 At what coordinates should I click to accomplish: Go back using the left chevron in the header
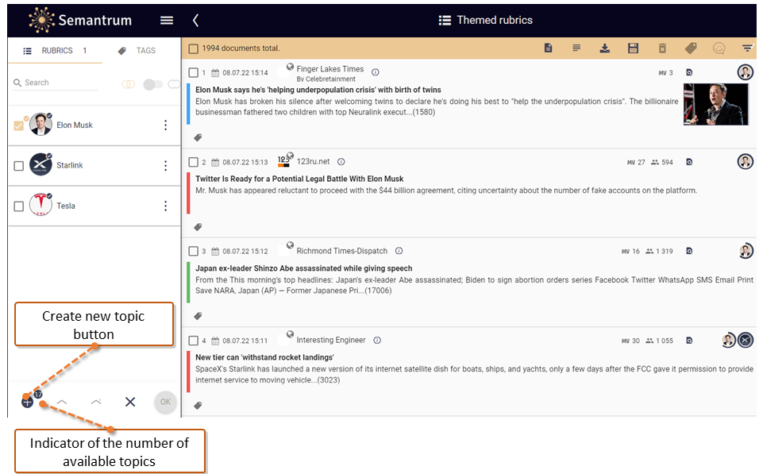[x=195, y=21]
